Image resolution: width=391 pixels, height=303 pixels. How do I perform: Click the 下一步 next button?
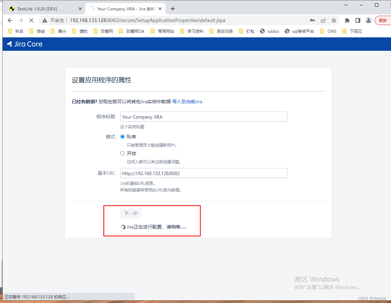tap(131, 213)
